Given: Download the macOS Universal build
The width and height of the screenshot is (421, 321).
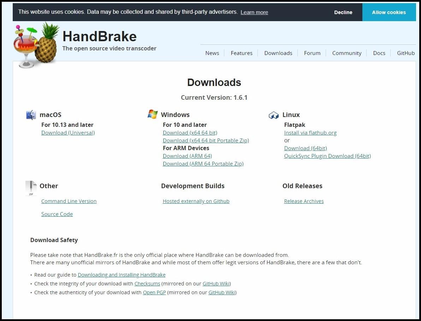Looking at the screenshot, I should point(68,133).
